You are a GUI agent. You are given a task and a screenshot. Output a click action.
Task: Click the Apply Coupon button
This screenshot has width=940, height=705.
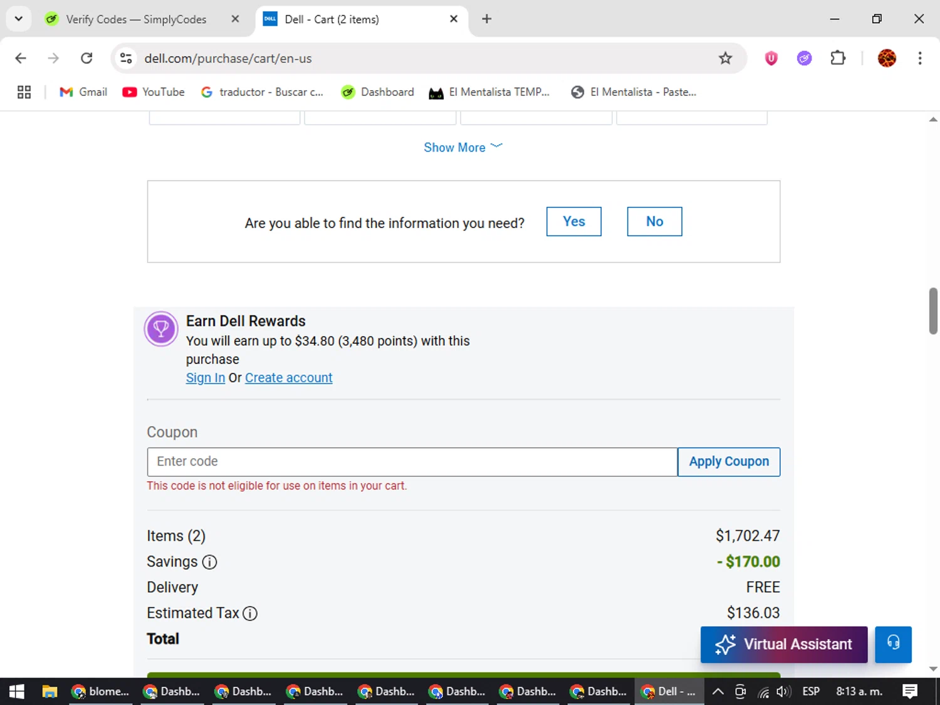click(729, 462)
